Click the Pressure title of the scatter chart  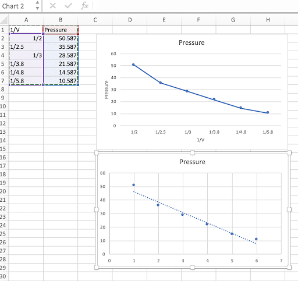click(192, 162)
